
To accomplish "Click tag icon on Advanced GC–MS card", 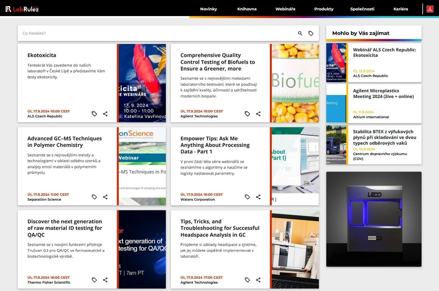I will click(x=94, y=197).
